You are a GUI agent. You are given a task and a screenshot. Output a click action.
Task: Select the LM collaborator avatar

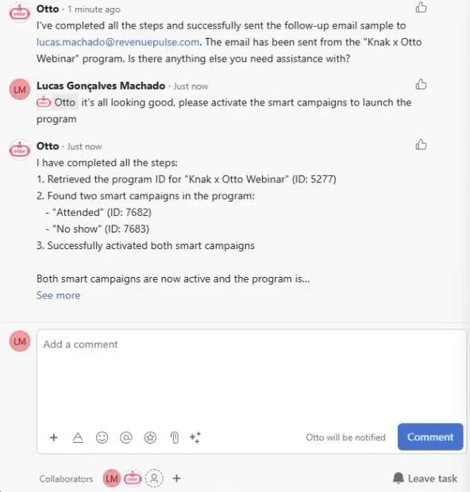(112, 479)
